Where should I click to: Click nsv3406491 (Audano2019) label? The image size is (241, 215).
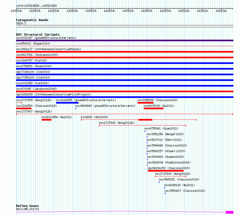(165, 157)
